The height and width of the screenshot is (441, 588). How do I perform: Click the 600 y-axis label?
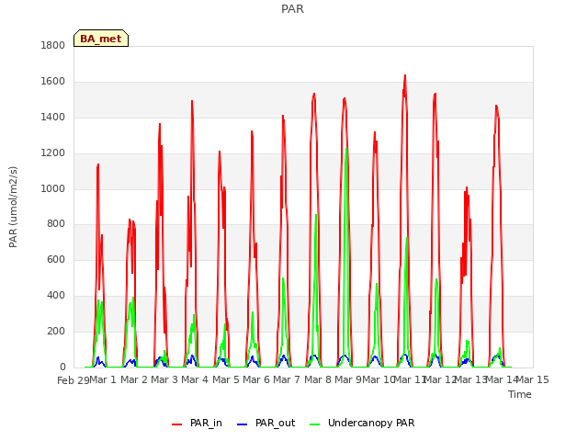coord(56,259)
